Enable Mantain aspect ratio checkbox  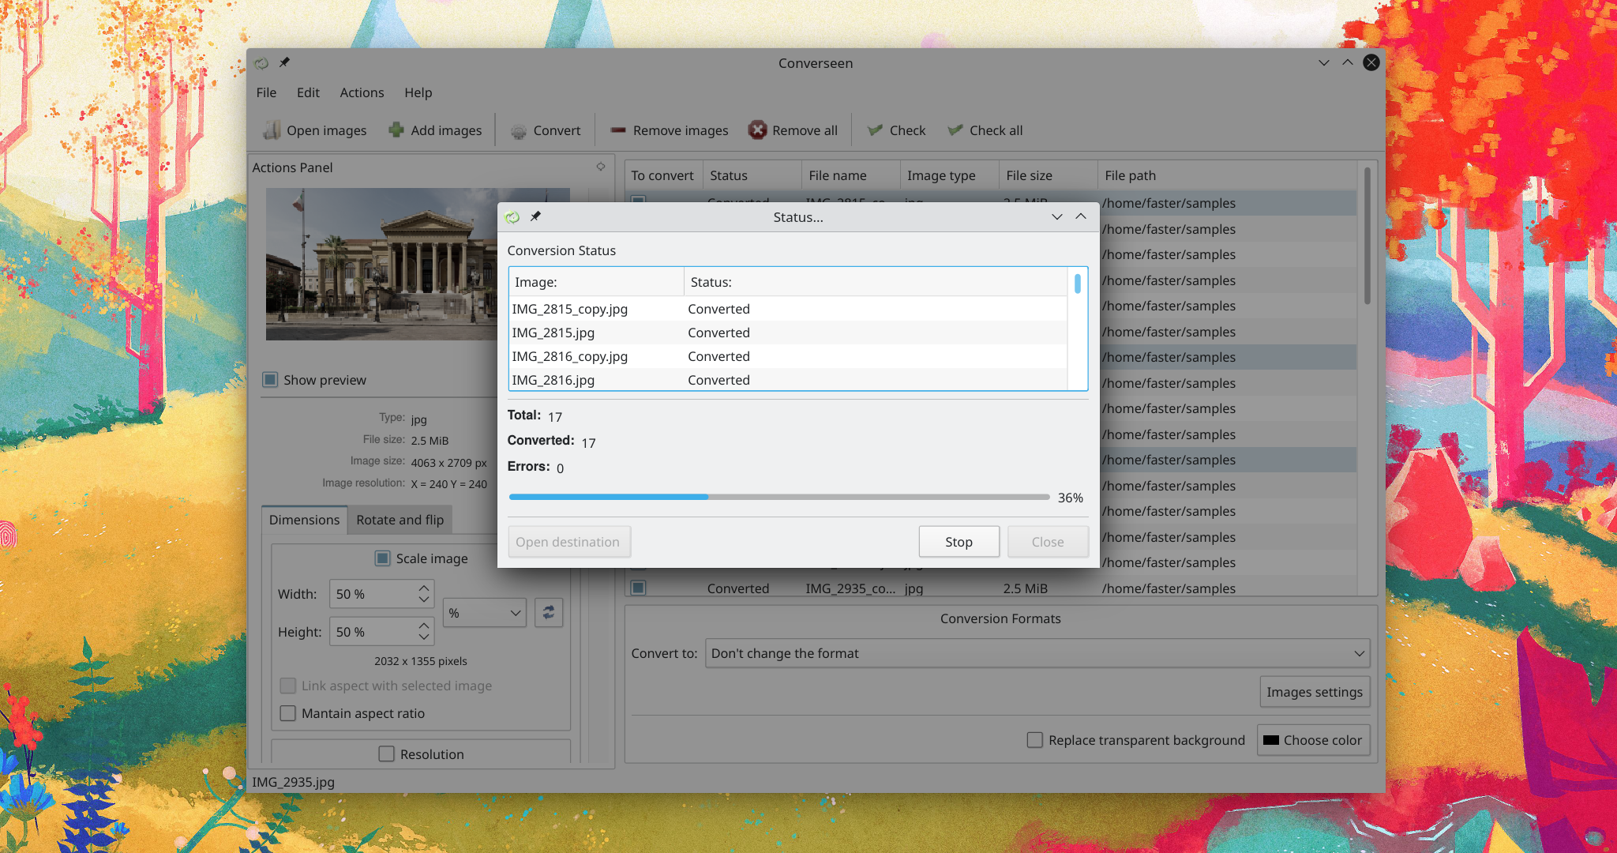[x=288, y=713]
